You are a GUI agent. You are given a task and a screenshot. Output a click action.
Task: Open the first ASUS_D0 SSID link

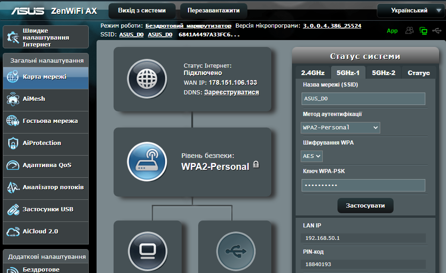tap(132, 35)
